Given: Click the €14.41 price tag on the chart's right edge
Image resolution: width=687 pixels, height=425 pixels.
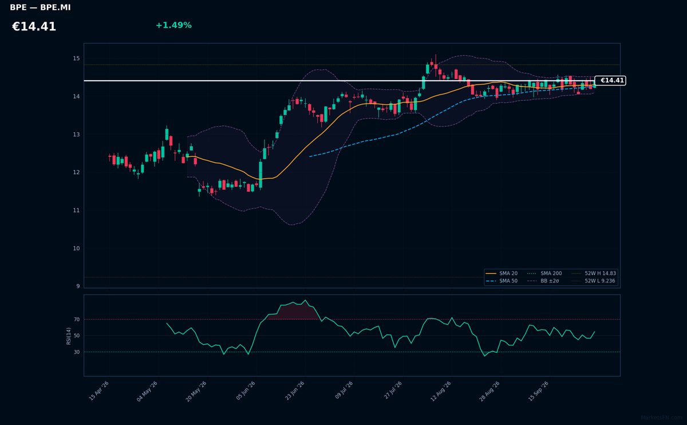Looking at the screenshot, I should [610, 80].
